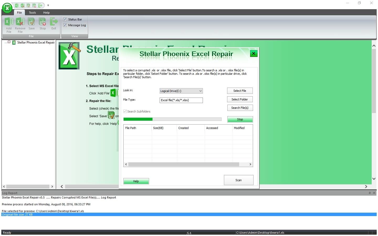Close the Excel Repair dialog with green X
The image size is (378, 236).
coord(254,53)
